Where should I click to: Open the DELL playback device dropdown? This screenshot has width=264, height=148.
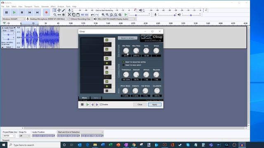tap(116, 19)
